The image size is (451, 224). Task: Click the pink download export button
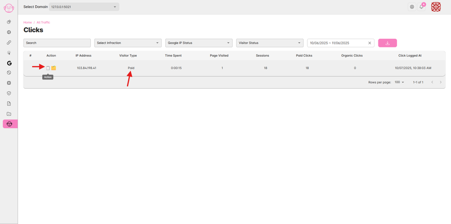(x=387, y=43)
